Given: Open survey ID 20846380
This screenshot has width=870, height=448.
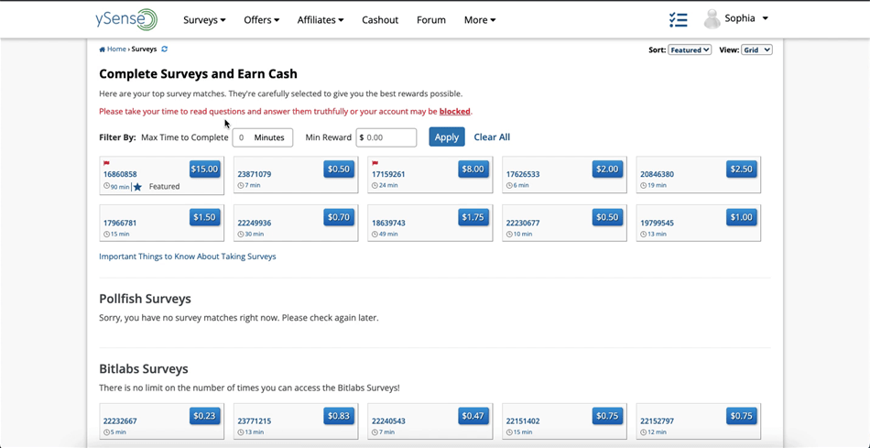Looking at the screenshot, I should 657,174.
